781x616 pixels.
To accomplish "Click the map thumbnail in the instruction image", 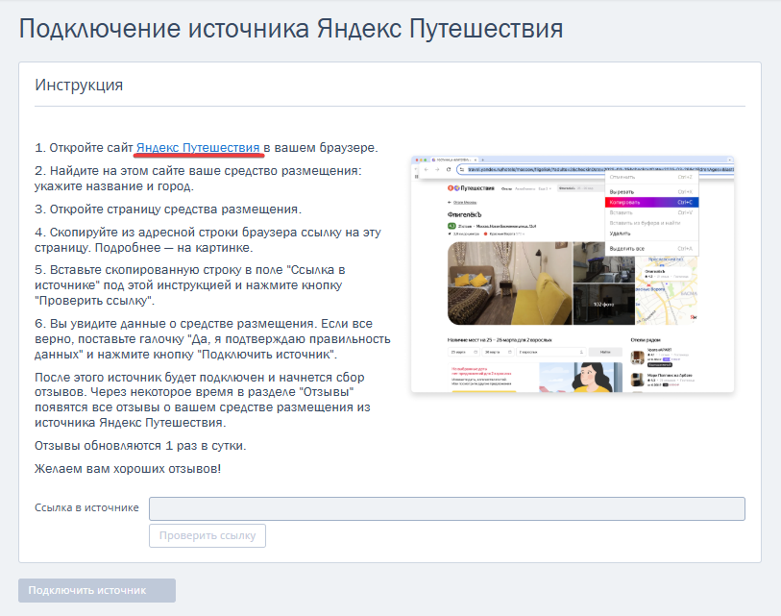I will [667, 289].
